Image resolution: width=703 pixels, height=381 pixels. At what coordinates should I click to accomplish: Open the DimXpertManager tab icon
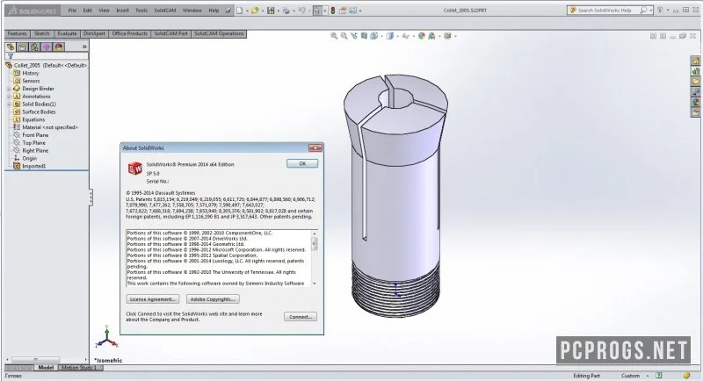coord(47,47)
